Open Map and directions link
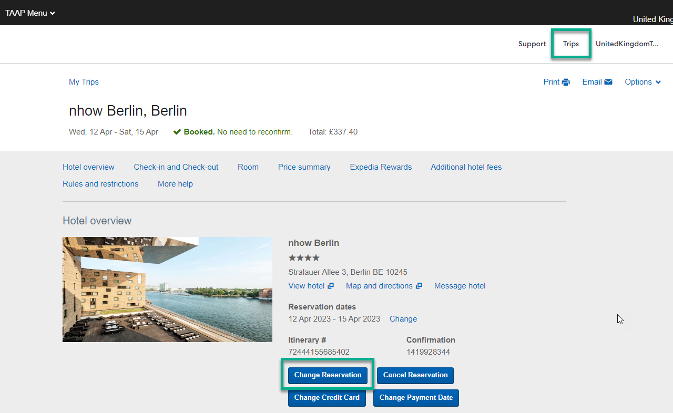The image size is (673, 413). [379, 285]
